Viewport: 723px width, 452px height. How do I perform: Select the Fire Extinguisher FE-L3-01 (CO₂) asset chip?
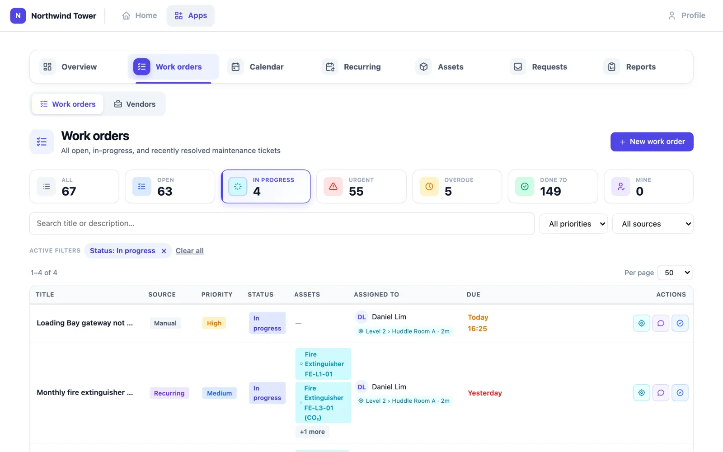coord(323,403)
